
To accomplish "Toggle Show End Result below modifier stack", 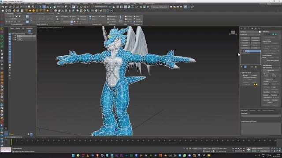I will click(245, 67).
